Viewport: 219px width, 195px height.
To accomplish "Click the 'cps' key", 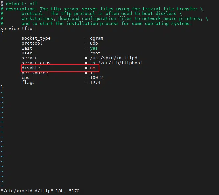I will click(x=25, y=78).
